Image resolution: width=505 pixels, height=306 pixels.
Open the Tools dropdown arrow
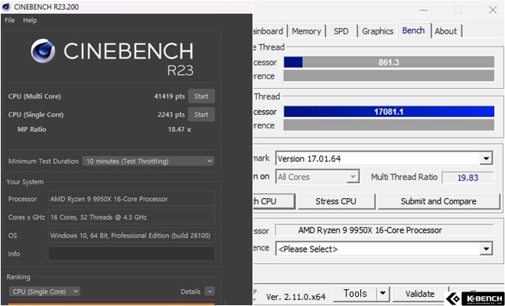(383, 294)
